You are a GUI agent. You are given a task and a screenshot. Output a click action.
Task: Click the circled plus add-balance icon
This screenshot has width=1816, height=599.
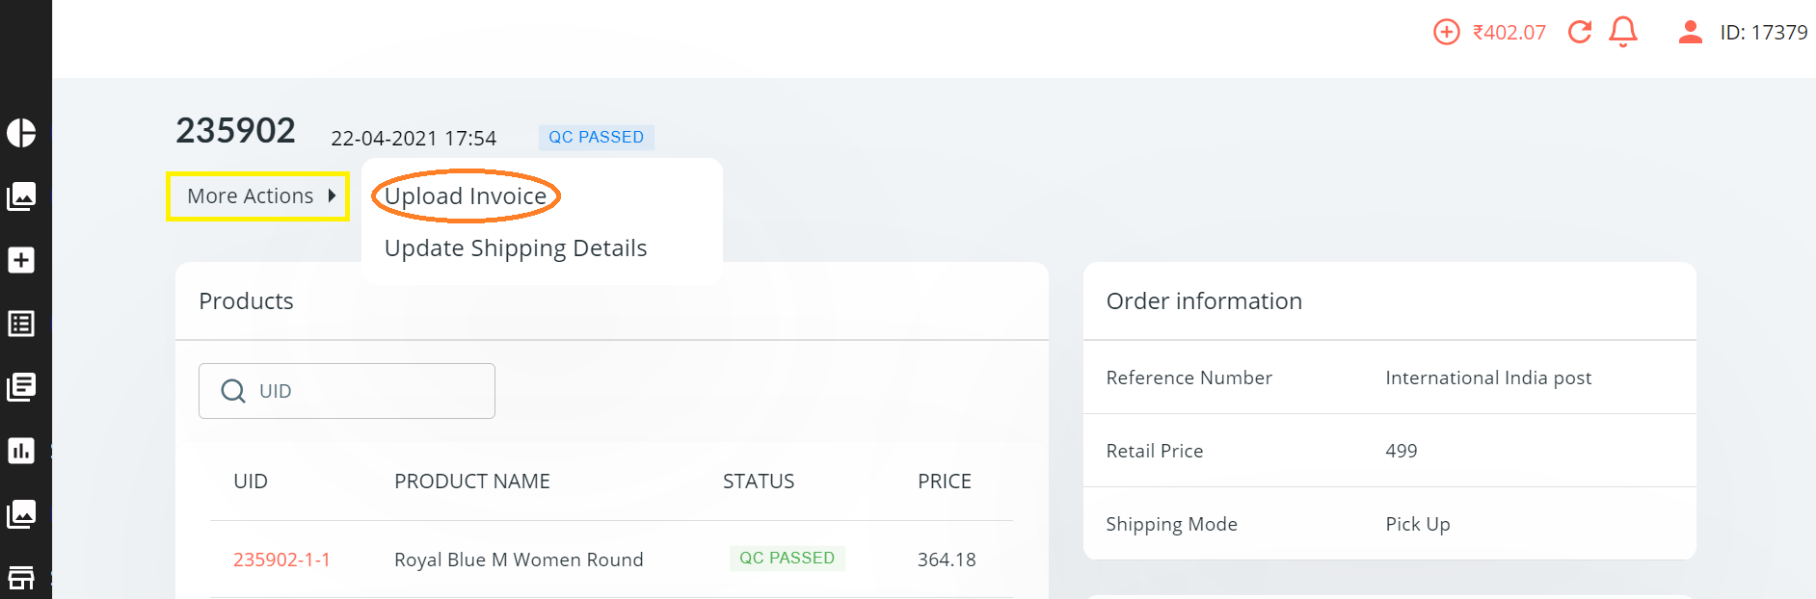click(x=1446, y=33)
